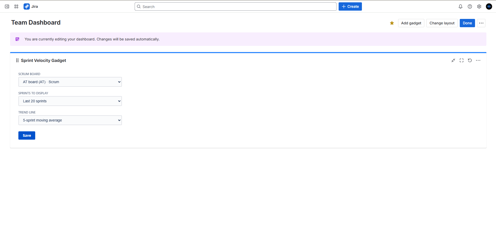496x236 pixels.
Task: Click the user profile avatar
Action: tap(489, 6)
